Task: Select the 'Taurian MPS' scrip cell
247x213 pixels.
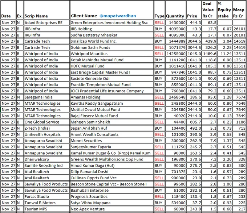Action: [x=47, y=209]
